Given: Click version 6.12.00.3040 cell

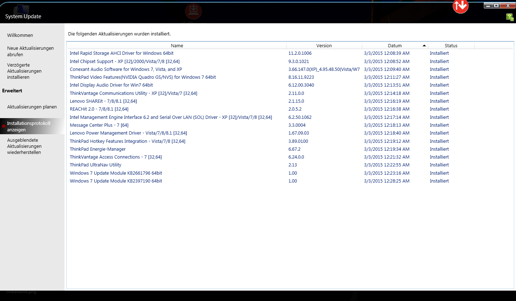Looking at the screenshot, I should point(301,85).
